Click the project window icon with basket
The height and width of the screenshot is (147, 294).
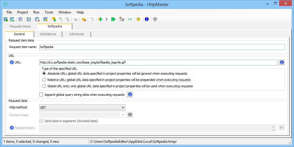(x=20, y=19)
